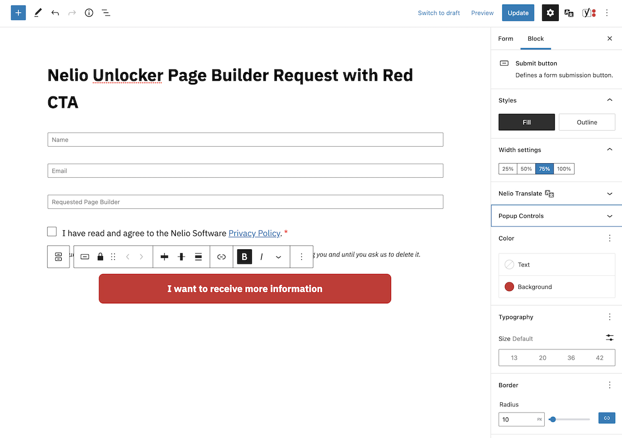Open the Typography options menu
This screenshot has height=438, width=622.
tap(610, 317)
